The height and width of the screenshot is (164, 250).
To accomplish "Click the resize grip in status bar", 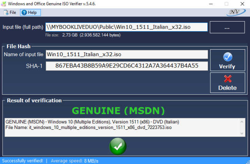I will coord(248,162).
